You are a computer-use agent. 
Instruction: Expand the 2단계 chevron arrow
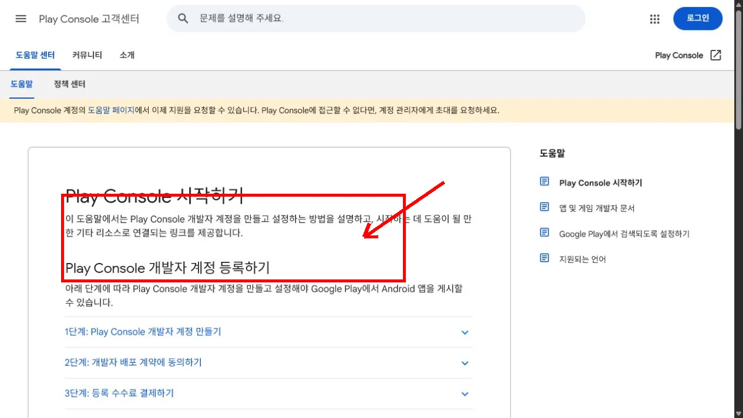(x=465, y=363)
